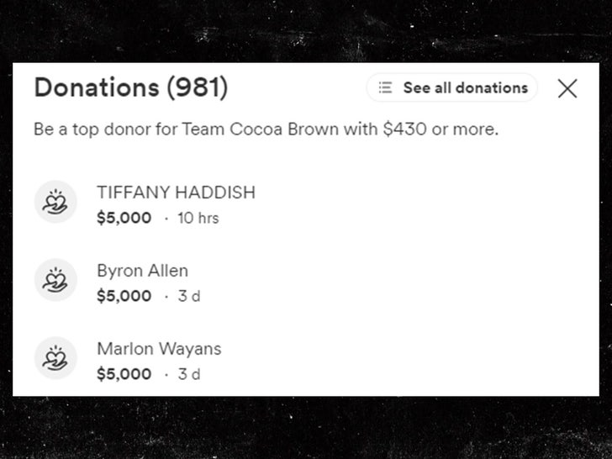
Task: Click the donor heart icon beside Tiffany Haddish
Action: click(x=55, y=202)
